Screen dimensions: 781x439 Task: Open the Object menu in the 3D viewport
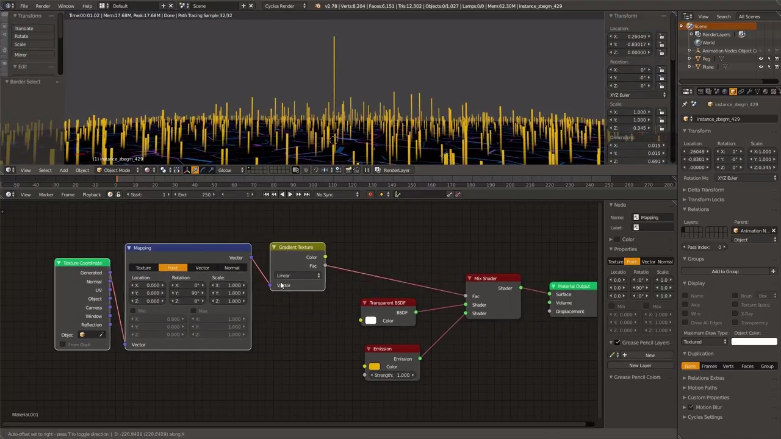(82, 170)
